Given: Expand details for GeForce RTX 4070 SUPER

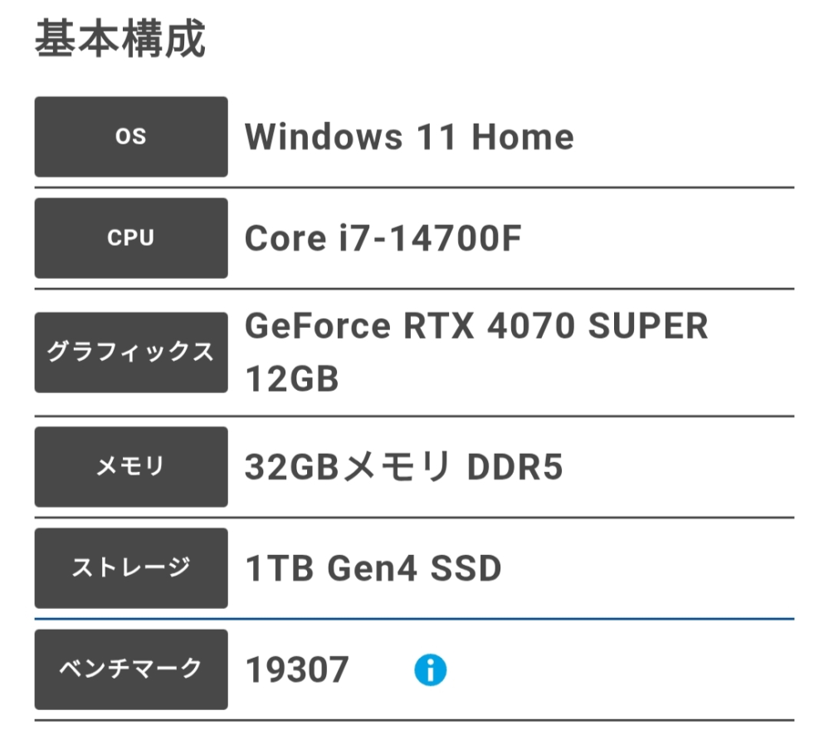Looking at the screenshot, I should tap(475, 325).
